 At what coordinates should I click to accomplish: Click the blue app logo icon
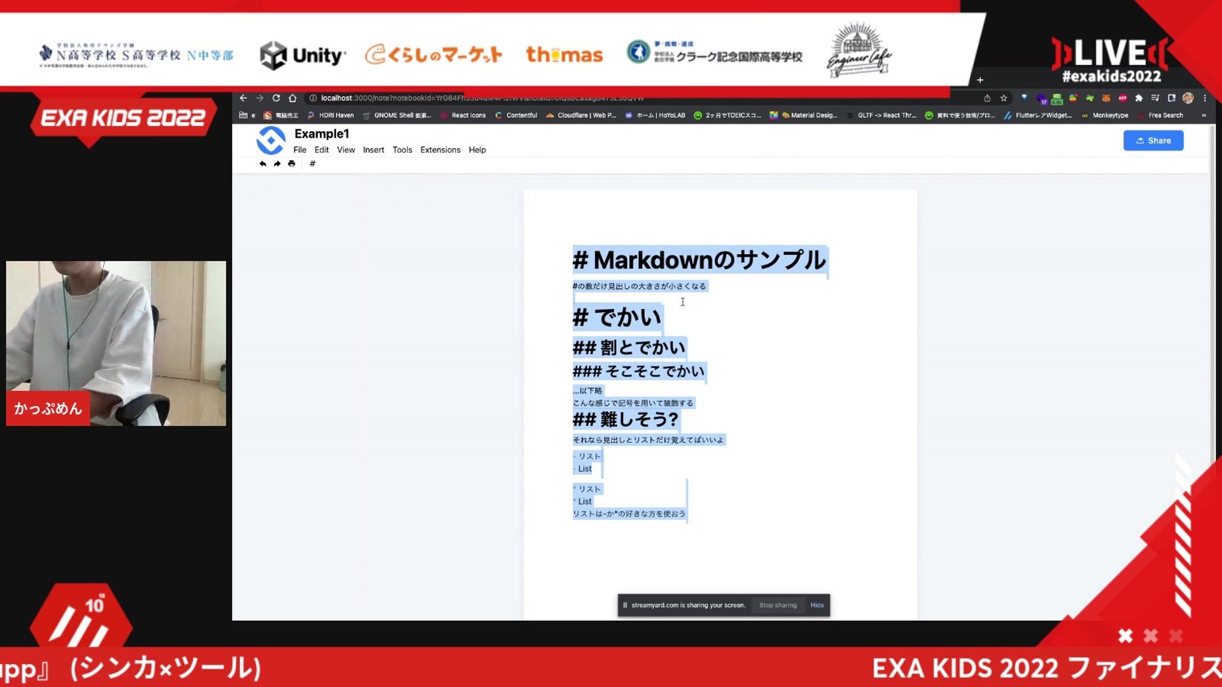coord(270,141)
